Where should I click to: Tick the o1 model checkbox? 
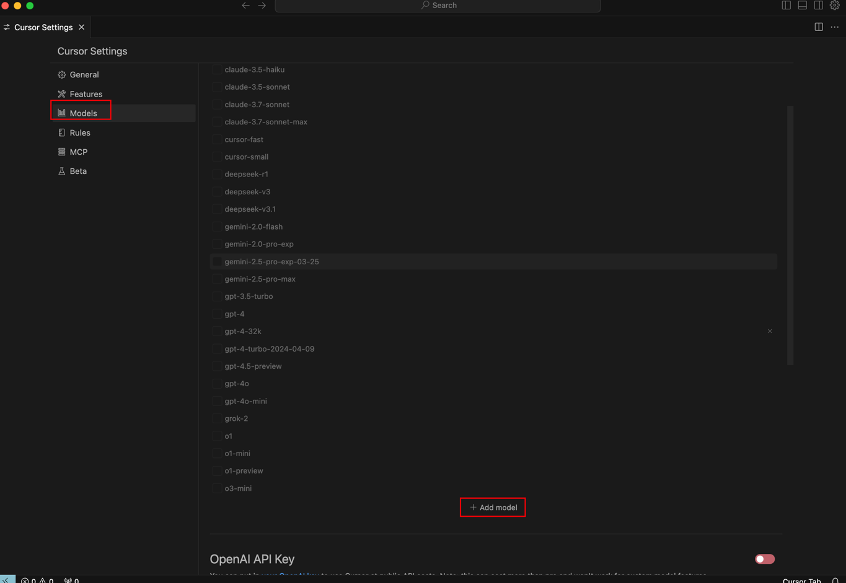pyautogui.click(x=217, y=436)
